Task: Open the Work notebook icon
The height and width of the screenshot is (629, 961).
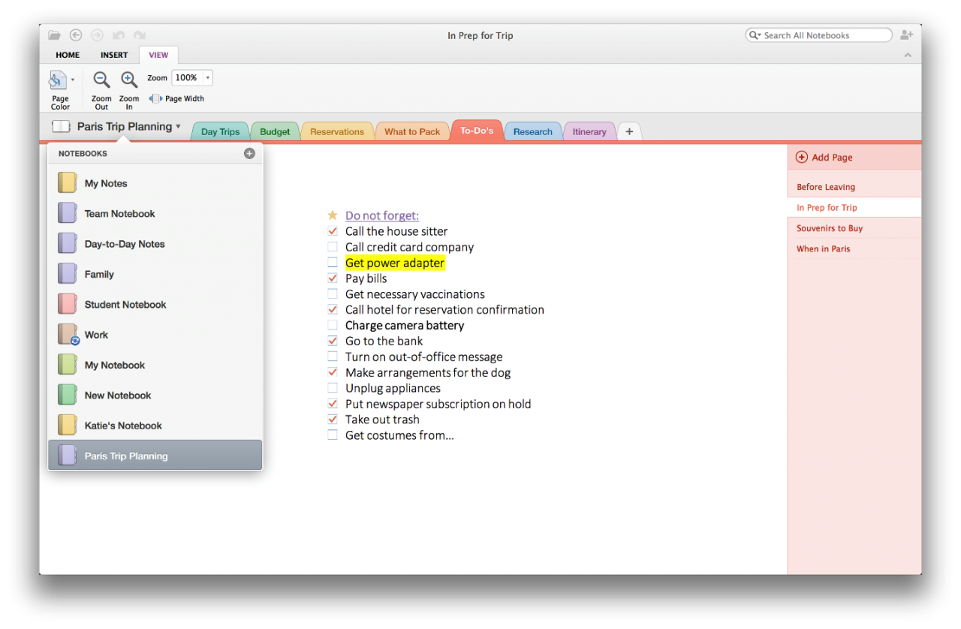Action: coord(68,335)
